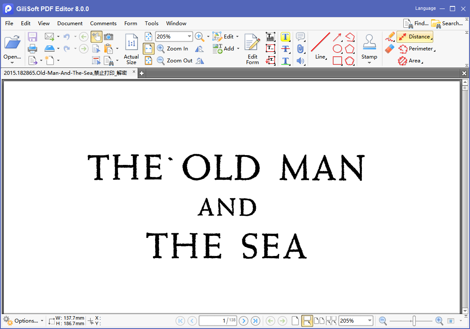Go to the next page button
The image size is (470, 329).
pyautogui.click(x=244, y=320)
